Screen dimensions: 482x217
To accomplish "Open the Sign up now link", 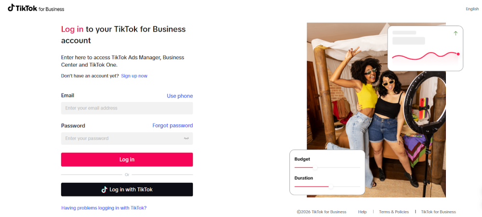I will pos(134,76).
